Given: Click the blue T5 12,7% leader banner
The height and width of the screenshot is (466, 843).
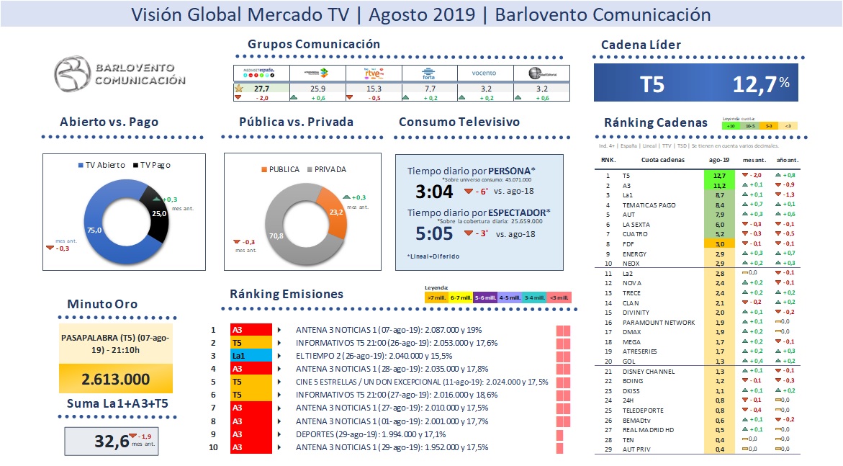Looking at the screenshot, I should (x=695, y=83).
